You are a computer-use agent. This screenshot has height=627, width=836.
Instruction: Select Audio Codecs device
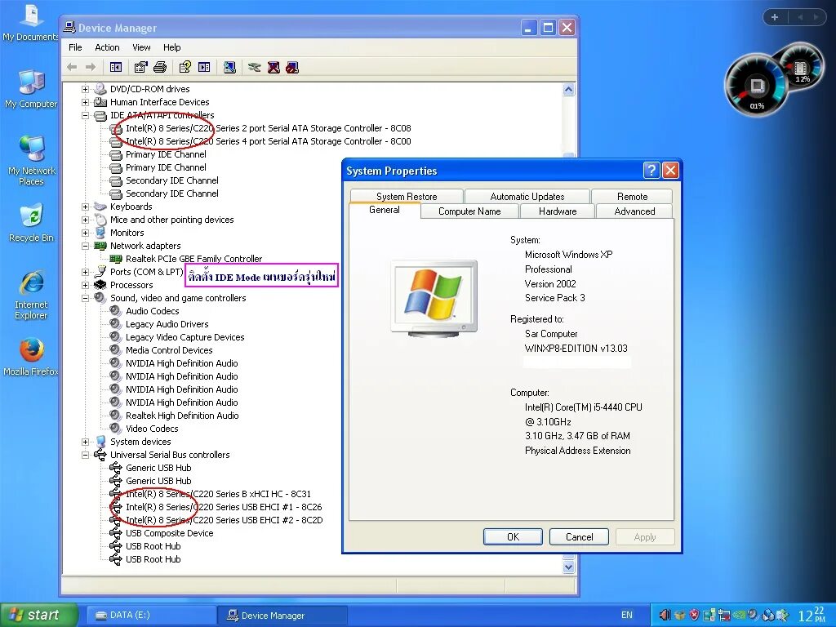(x=153, y=311)
